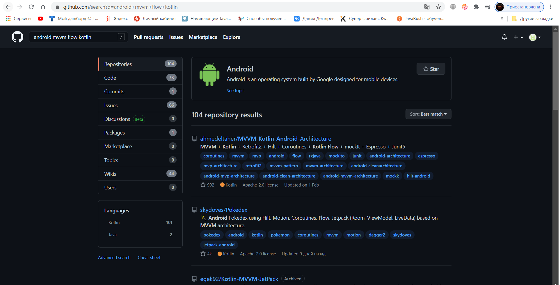Screen dimensions: 560x285
Task: Open Chrome extensions puzzle icon
Action: [x=476, y=7]
